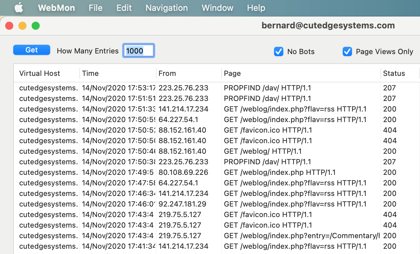Select the 17:49 row from 80.108.69.226
Screen dimensions: 420x254
[183, 172]
